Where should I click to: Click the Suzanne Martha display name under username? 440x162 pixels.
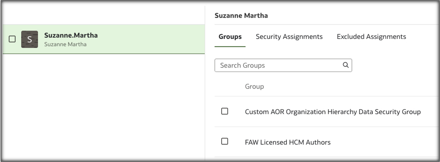click(x=65, y=45)
